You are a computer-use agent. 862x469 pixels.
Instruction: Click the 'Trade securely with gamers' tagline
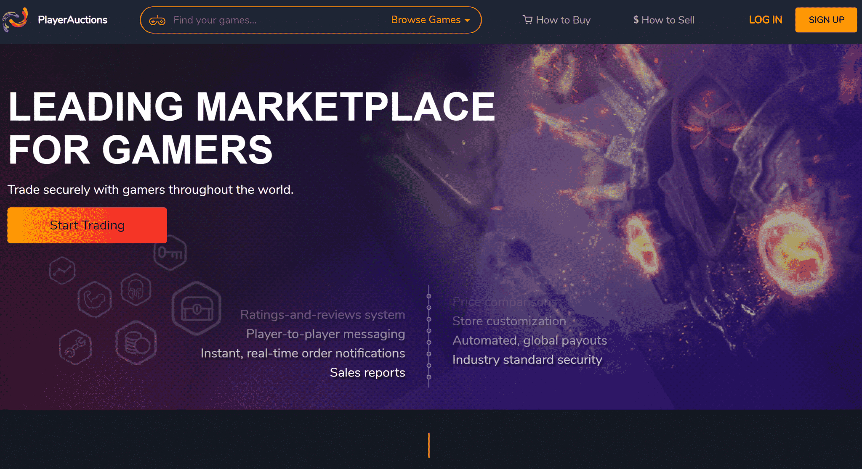pyautogui.click(x=150, y=190)
